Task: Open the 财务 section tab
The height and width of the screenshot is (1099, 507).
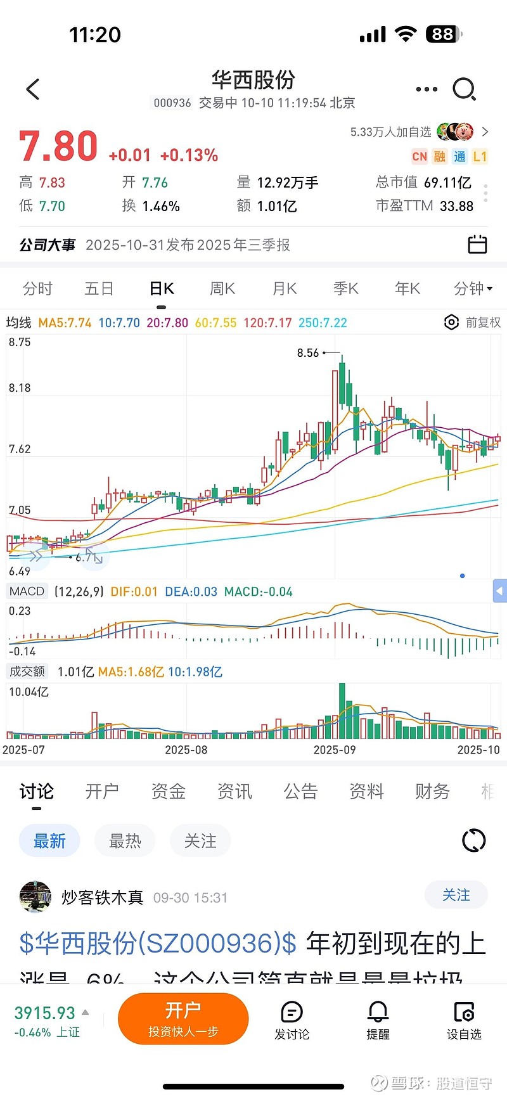Action: tap(432, 791)
